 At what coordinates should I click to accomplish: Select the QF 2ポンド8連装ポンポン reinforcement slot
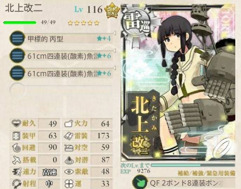click(x=184, y=183)
